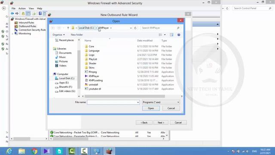275x155 pixels.
Task: Expand the address bar path dropdown
Action: tap(131, 28)
